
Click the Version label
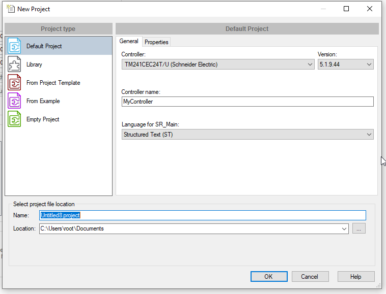coord(327,54)
